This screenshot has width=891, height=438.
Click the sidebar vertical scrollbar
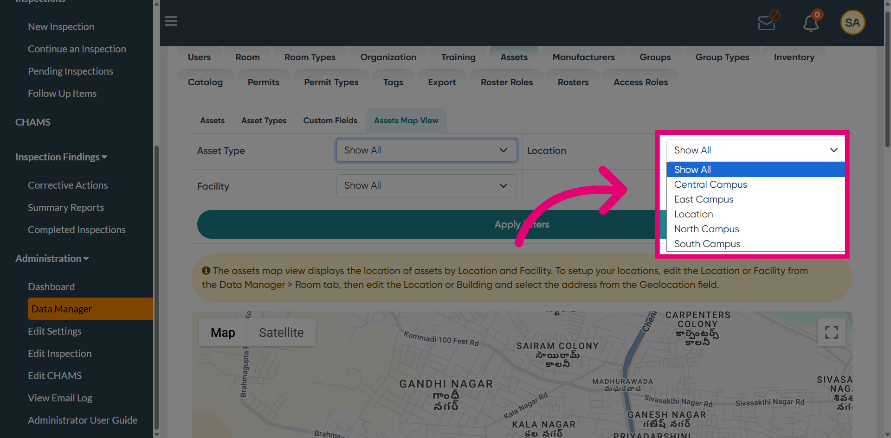156,287
